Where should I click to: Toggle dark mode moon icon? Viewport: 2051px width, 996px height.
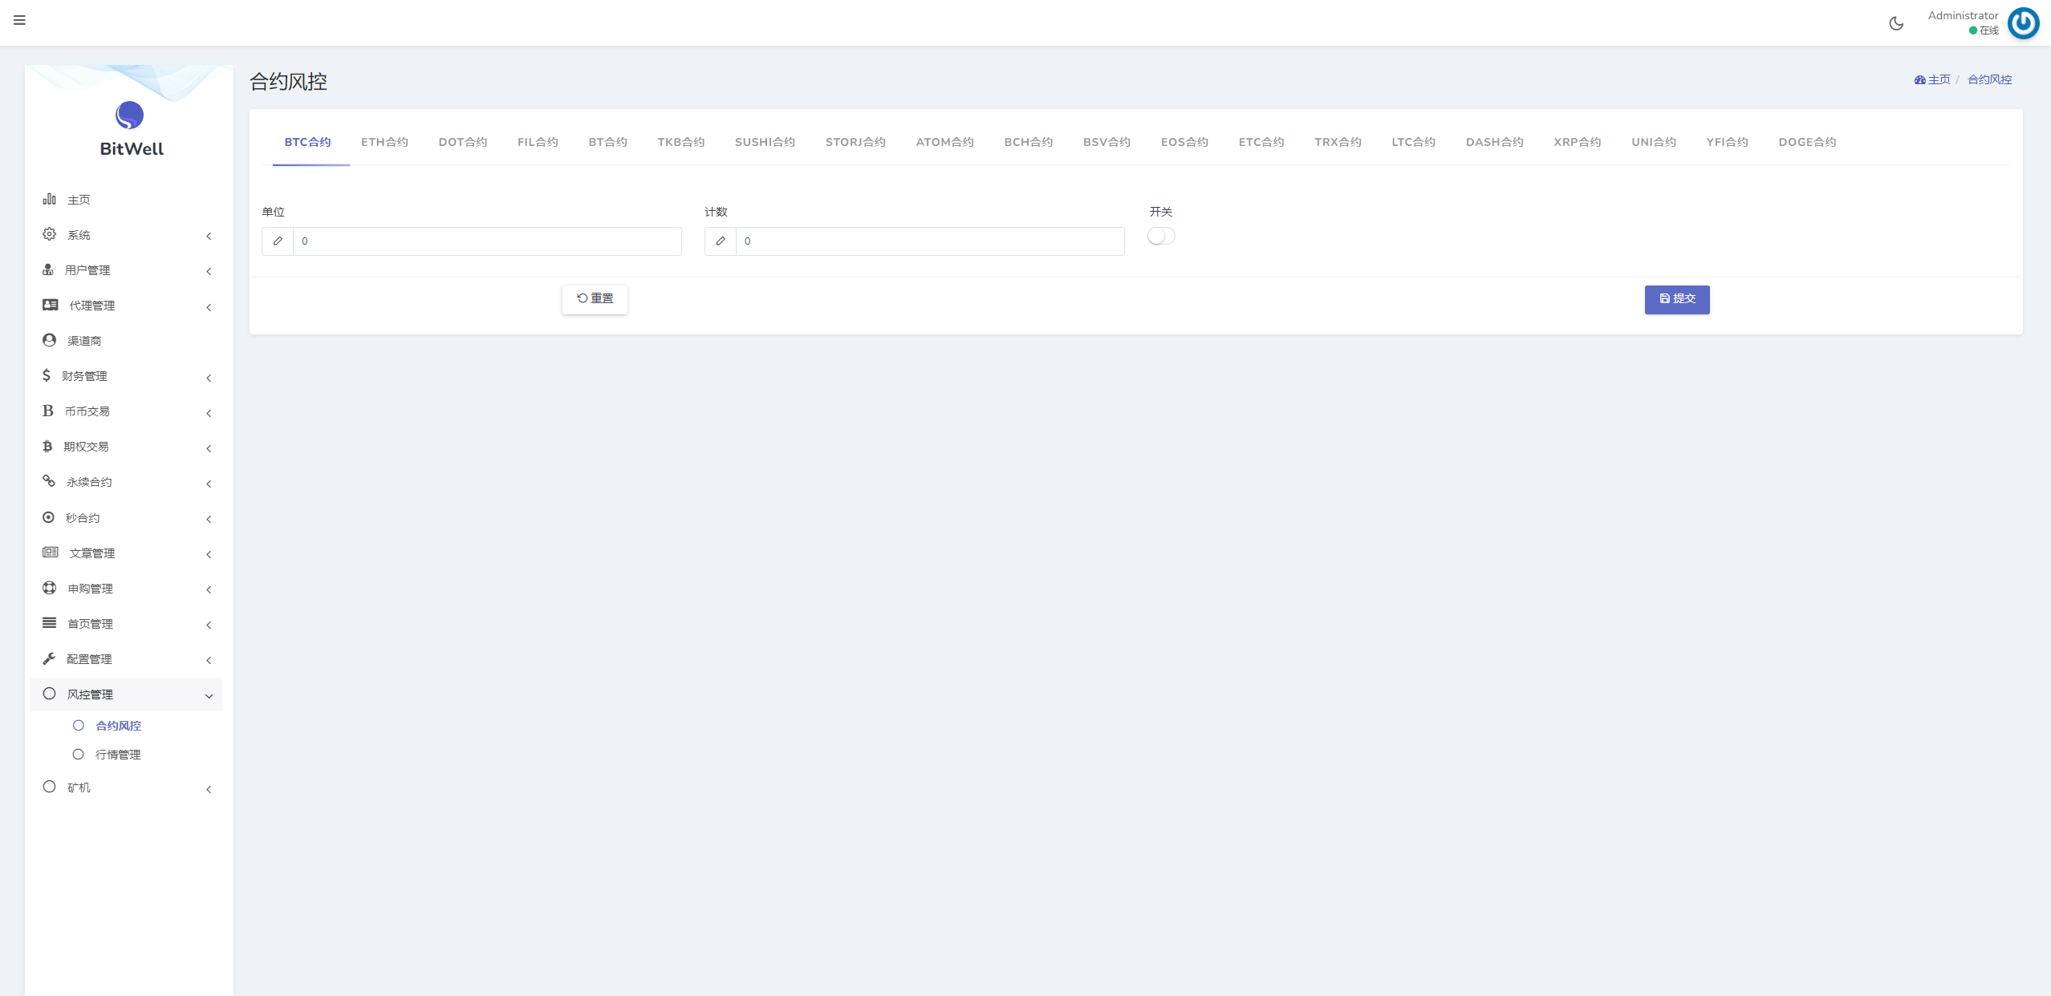click(x=1896, y=23)
